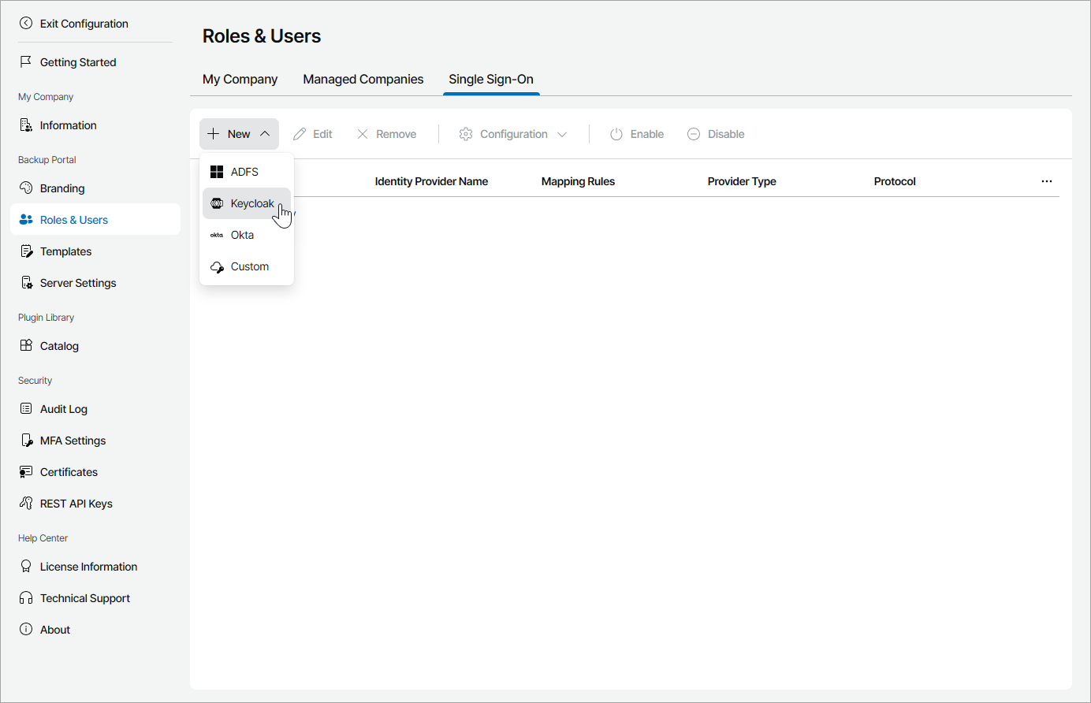Click the Exit Configuration back arrow icon
The width and height of the screenshot is (1091, 703).
tap(26, 24)
